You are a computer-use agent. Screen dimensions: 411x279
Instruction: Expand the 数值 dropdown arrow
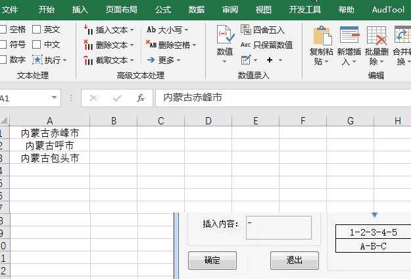(225, 62)
